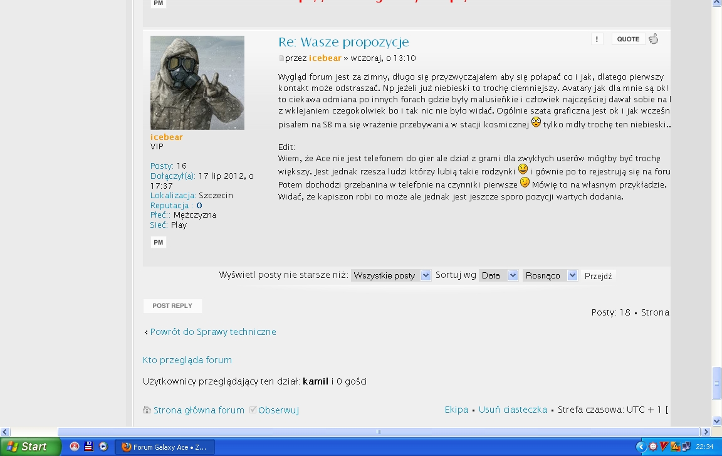Screen dimensions: 722x456
Task: Open user kamil profile
Action: pyautogui.click(x=315, y=381)
